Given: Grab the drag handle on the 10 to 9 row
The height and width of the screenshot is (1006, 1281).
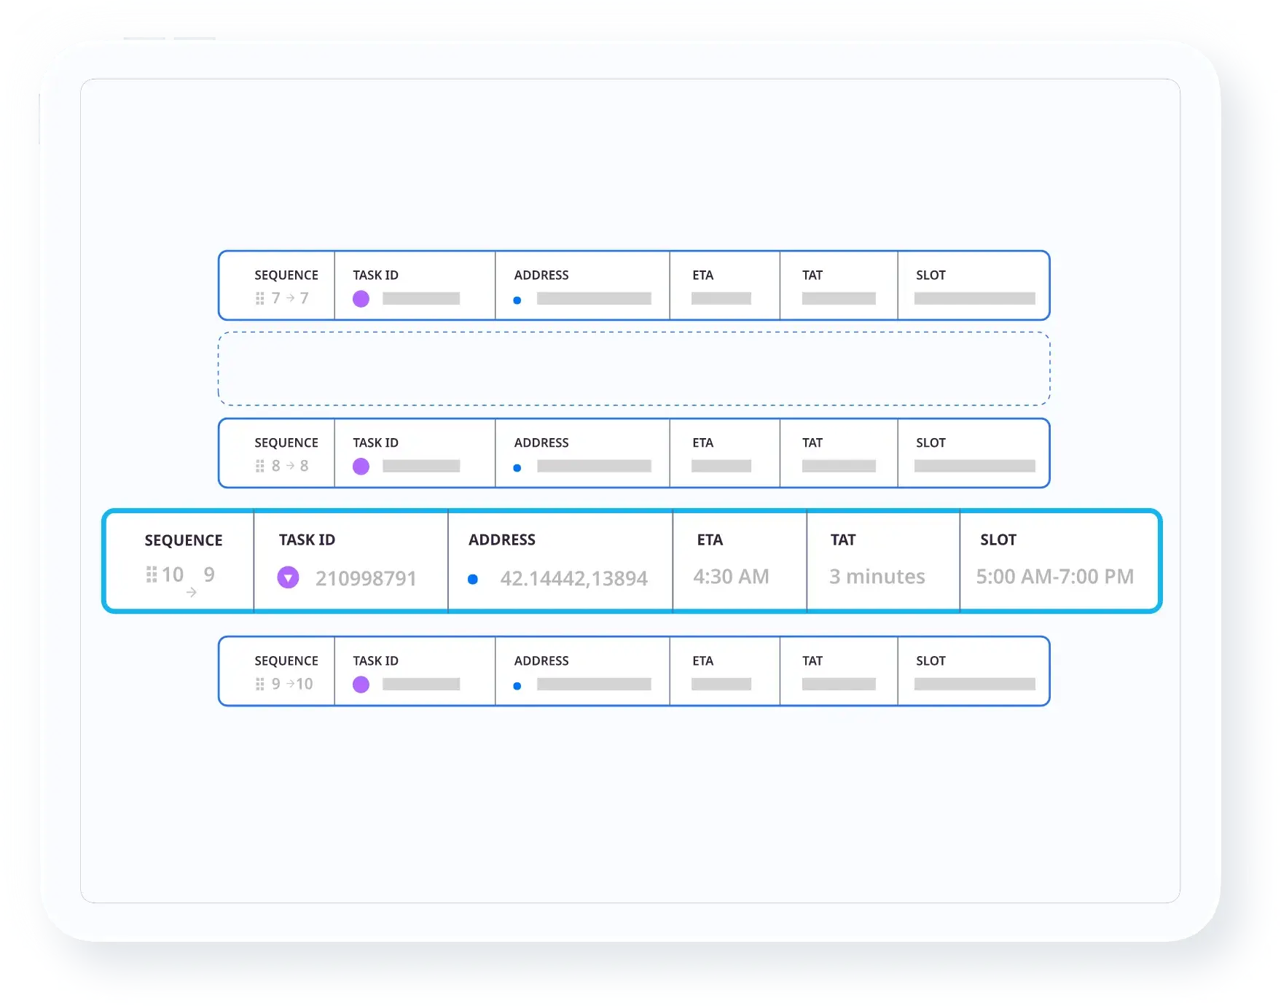Looking at the screenshot, I should click(x=152, y=574).
